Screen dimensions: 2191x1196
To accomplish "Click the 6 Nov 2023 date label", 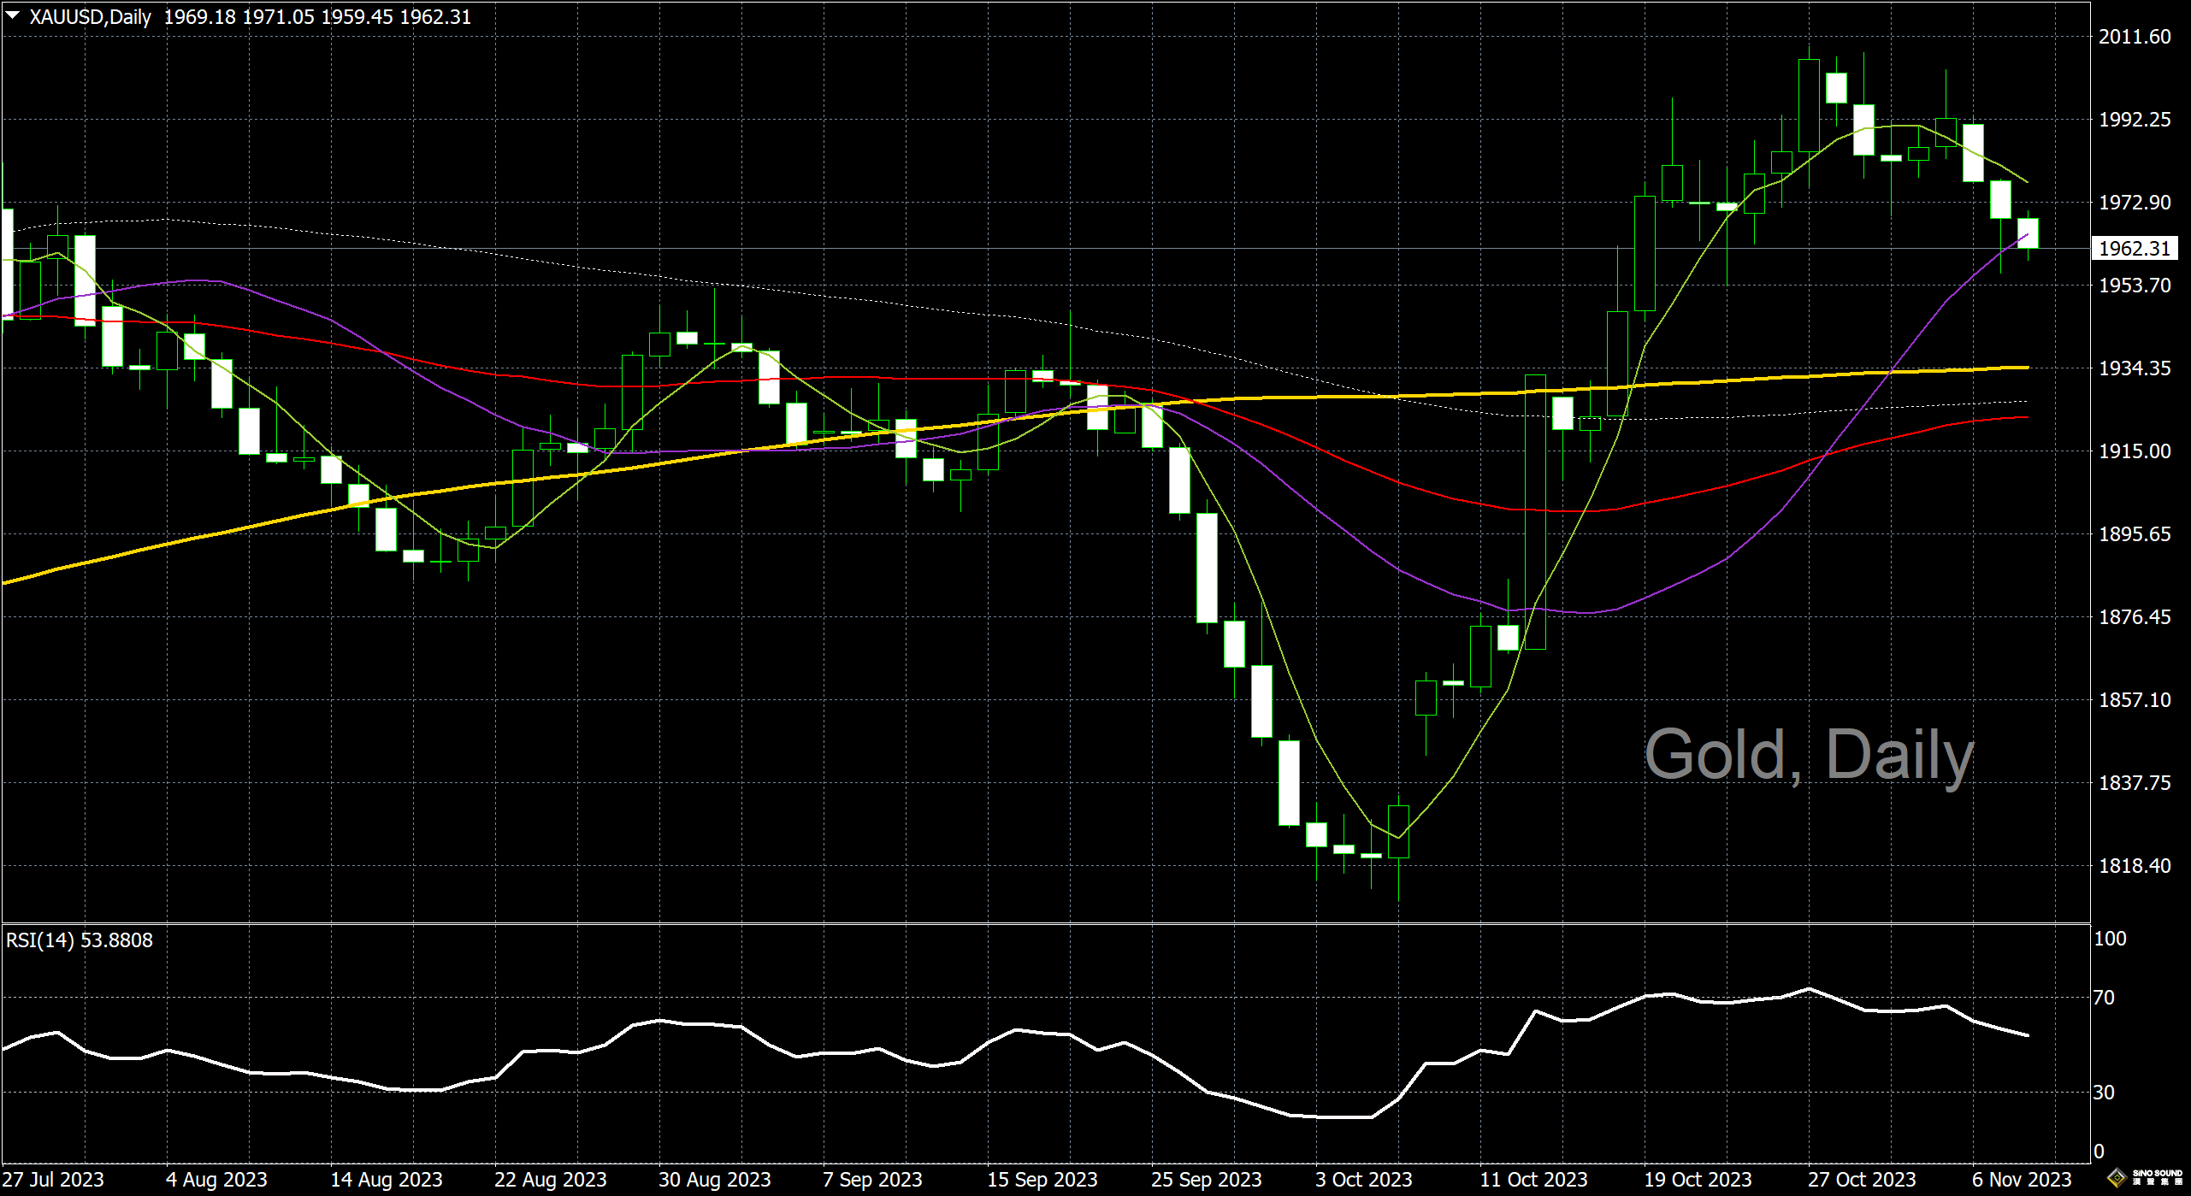I will 2021,1180.
